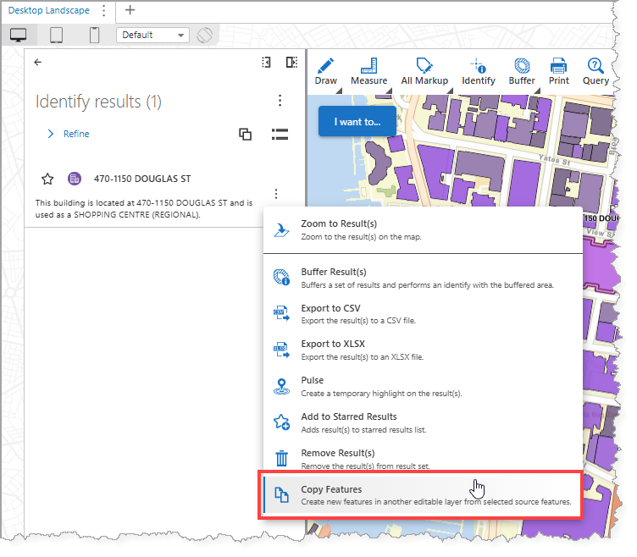This screenshot has height=557, width=637.
Task: Expand the Measure tool submenu arrow
Action: pyautogui.click(x=389, y=91)
